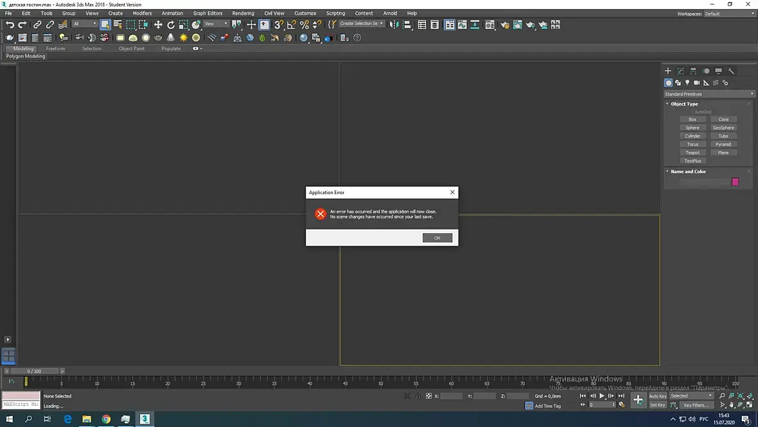The height and width of the screenshot is (427, 758).
Task: Switch to the Freeform ribbon tab
Action: [56, 48]
